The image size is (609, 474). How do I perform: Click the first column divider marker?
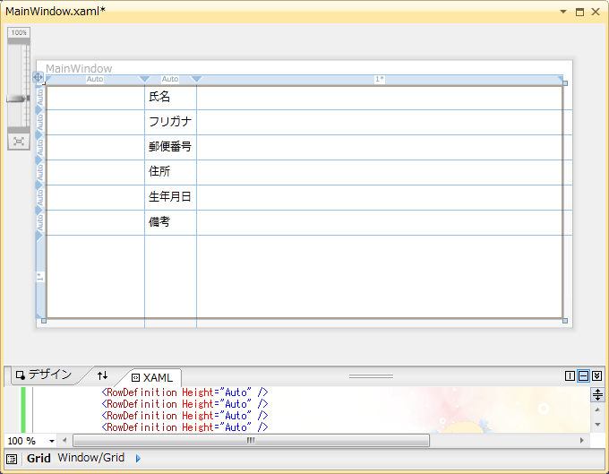[x=144, y=79]
